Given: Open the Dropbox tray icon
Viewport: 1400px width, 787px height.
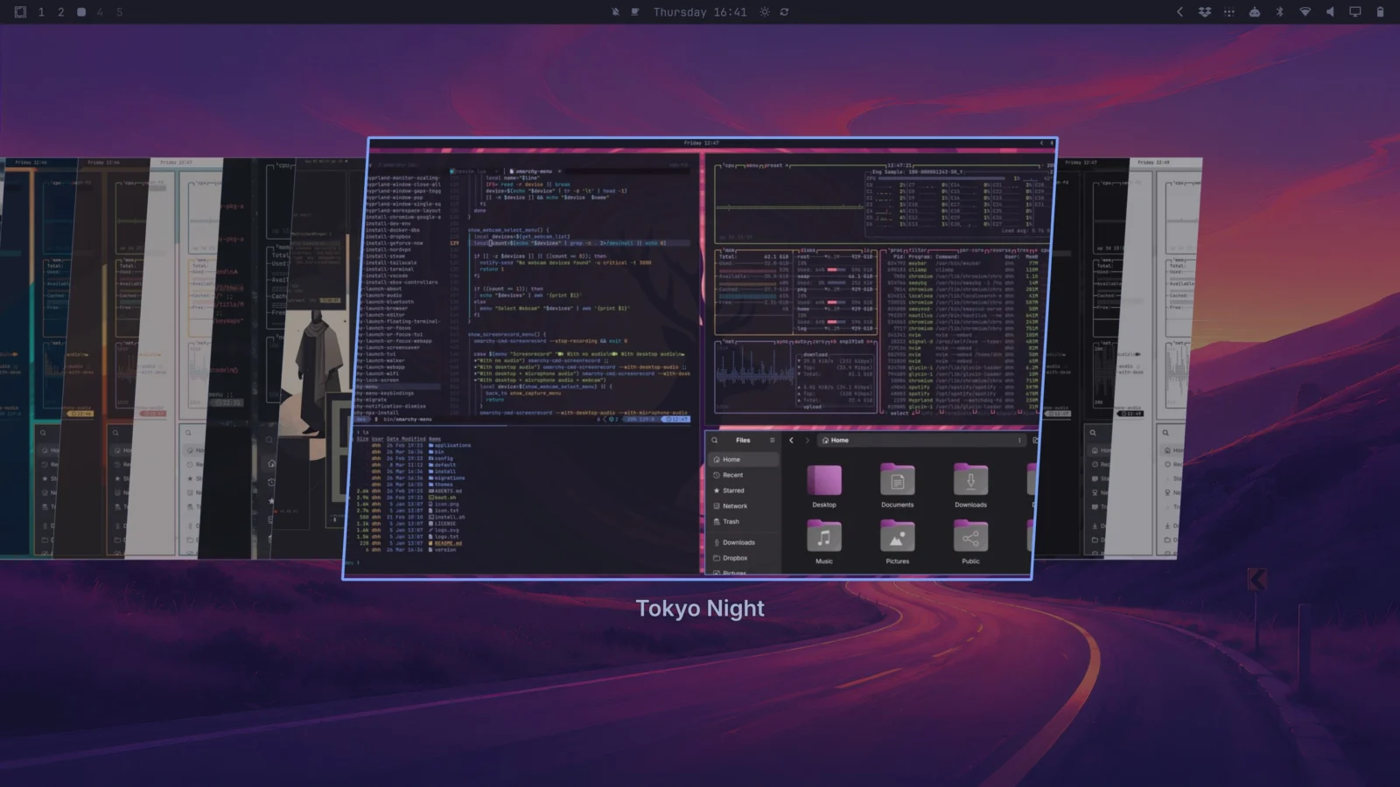Looking at the screenshot, I should [1205, 12].
